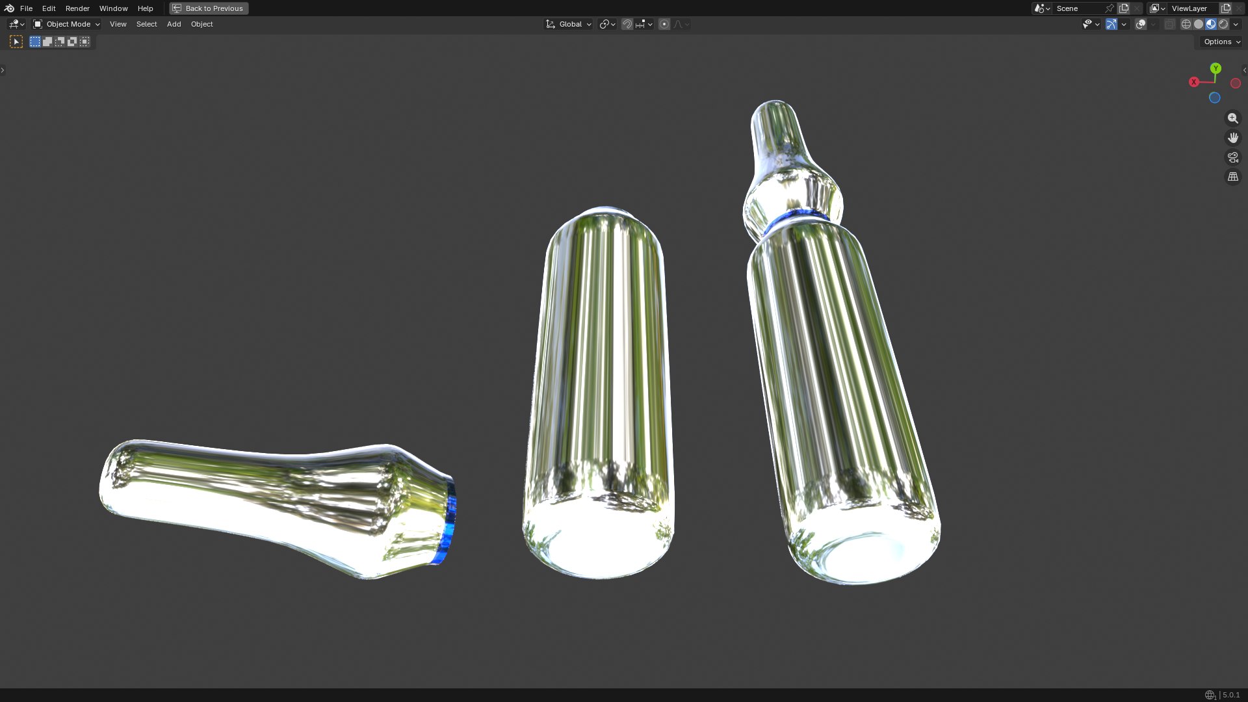Image resolution: width=1248 pixels, height=702 pixels.
Task: Click the ViewLayer name field
Action: tap(1193, 8)
